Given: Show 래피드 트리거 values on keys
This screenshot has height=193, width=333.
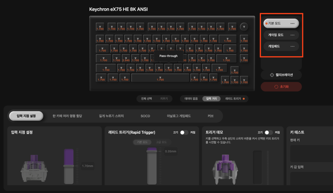Looking at the screenshot, I should click(x=235, y=99).
